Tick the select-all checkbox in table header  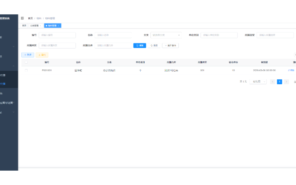pyautogui.click(x=26, y=62)
